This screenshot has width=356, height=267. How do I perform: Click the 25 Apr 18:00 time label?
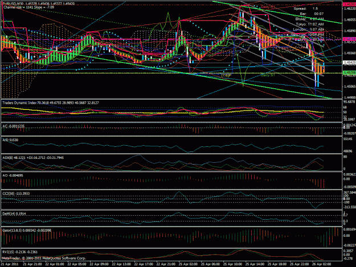click(x=277, y=264)
